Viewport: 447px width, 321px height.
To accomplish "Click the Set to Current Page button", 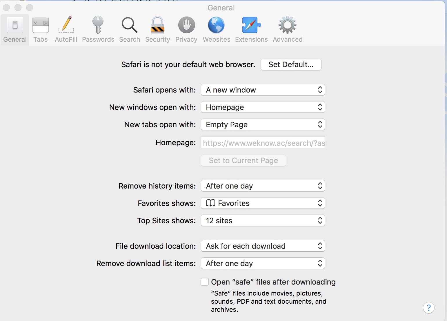I will coord(244,160).
